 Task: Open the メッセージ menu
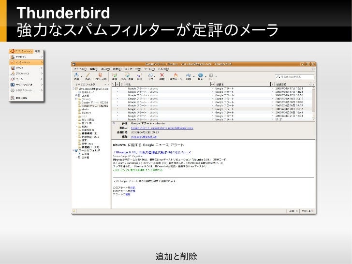[132, 69]
